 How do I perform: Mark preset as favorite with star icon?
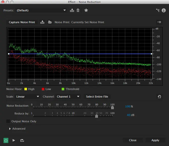click(x=86, y=10)
